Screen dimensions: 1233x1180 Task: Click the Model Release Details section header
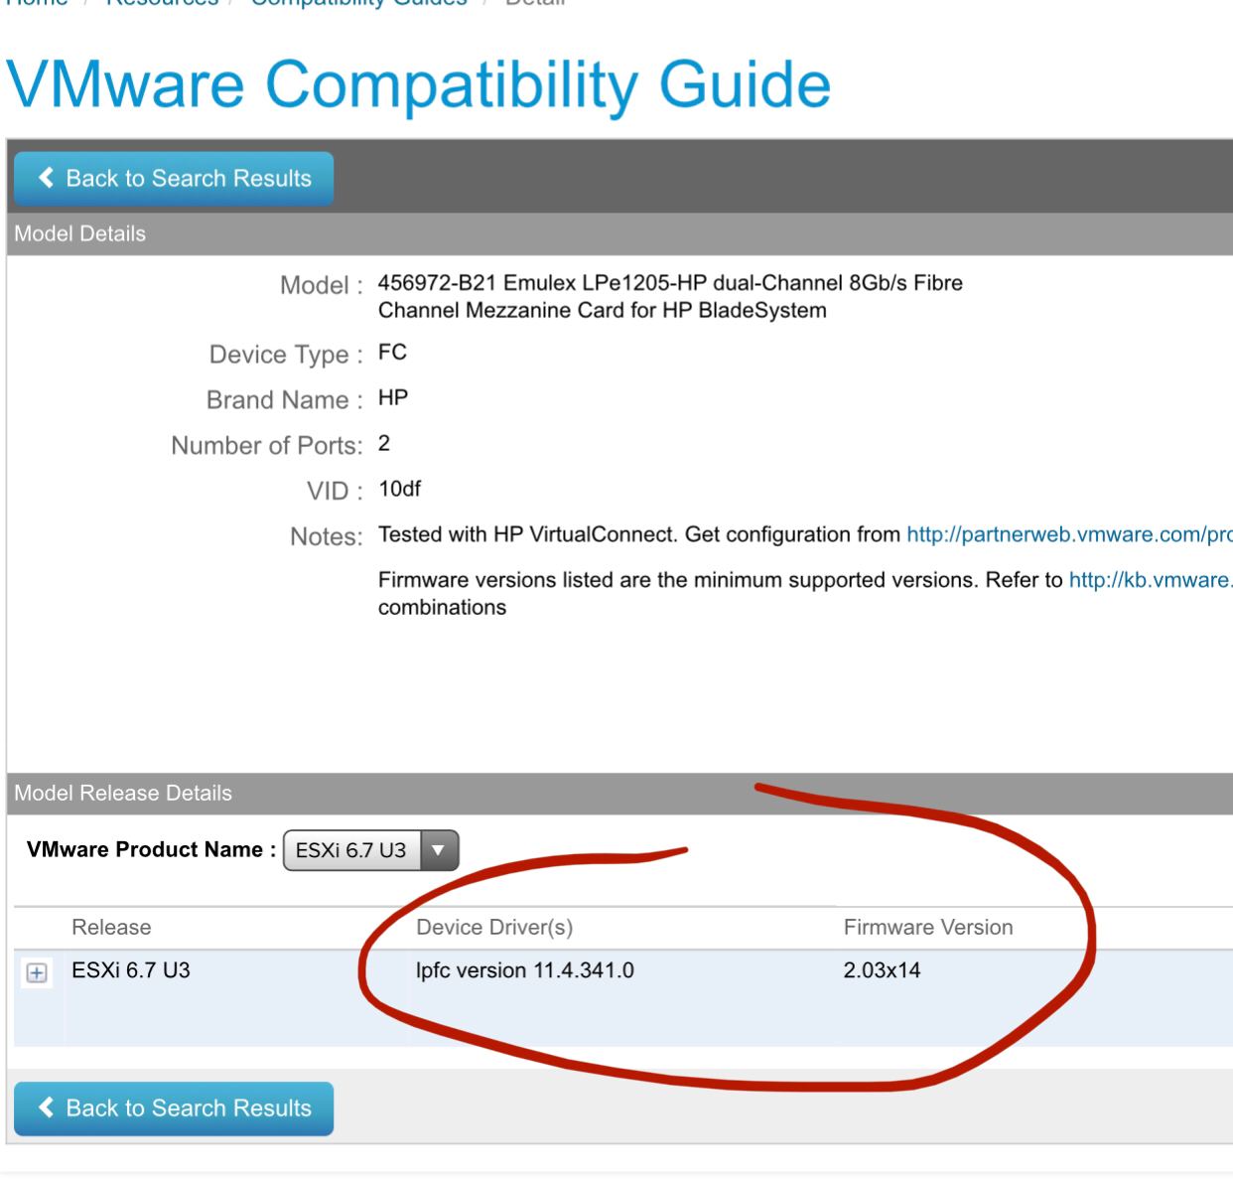(x=619, y=794)
